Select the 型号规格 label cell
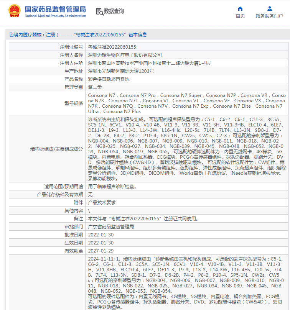 tap(47, 103)
